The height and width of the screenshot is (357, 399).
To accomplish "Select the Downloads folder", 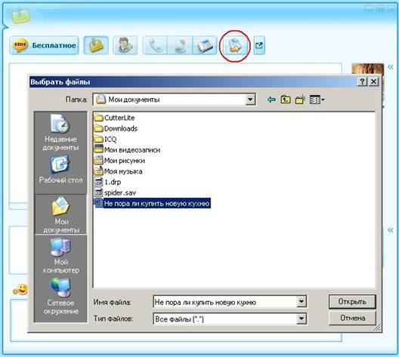I will coord(116,128).
